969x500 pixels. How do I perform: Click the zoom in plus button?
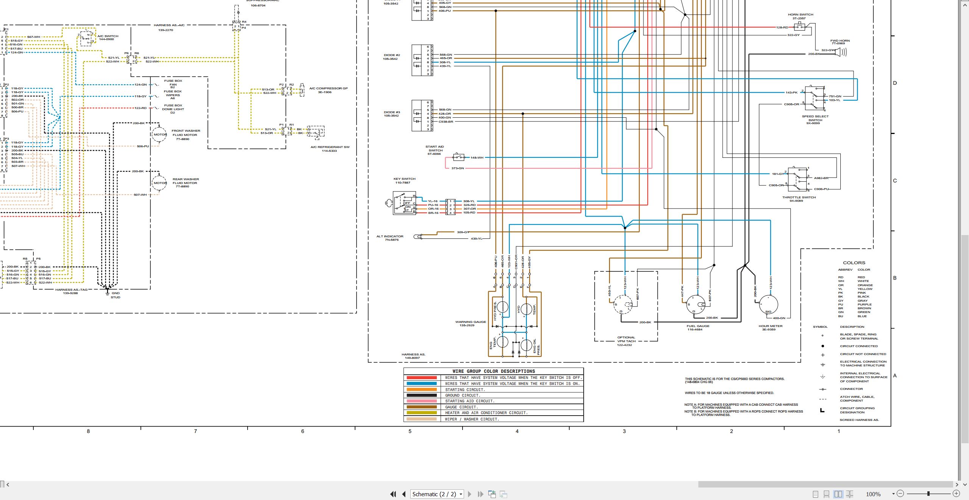click(956, 493)
